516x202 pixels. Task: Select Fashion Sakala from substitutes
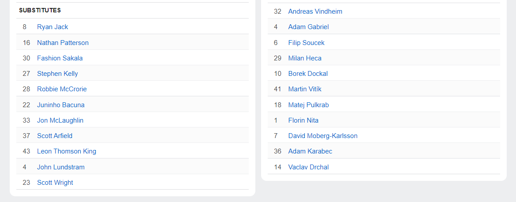click(x=60, y=58)
